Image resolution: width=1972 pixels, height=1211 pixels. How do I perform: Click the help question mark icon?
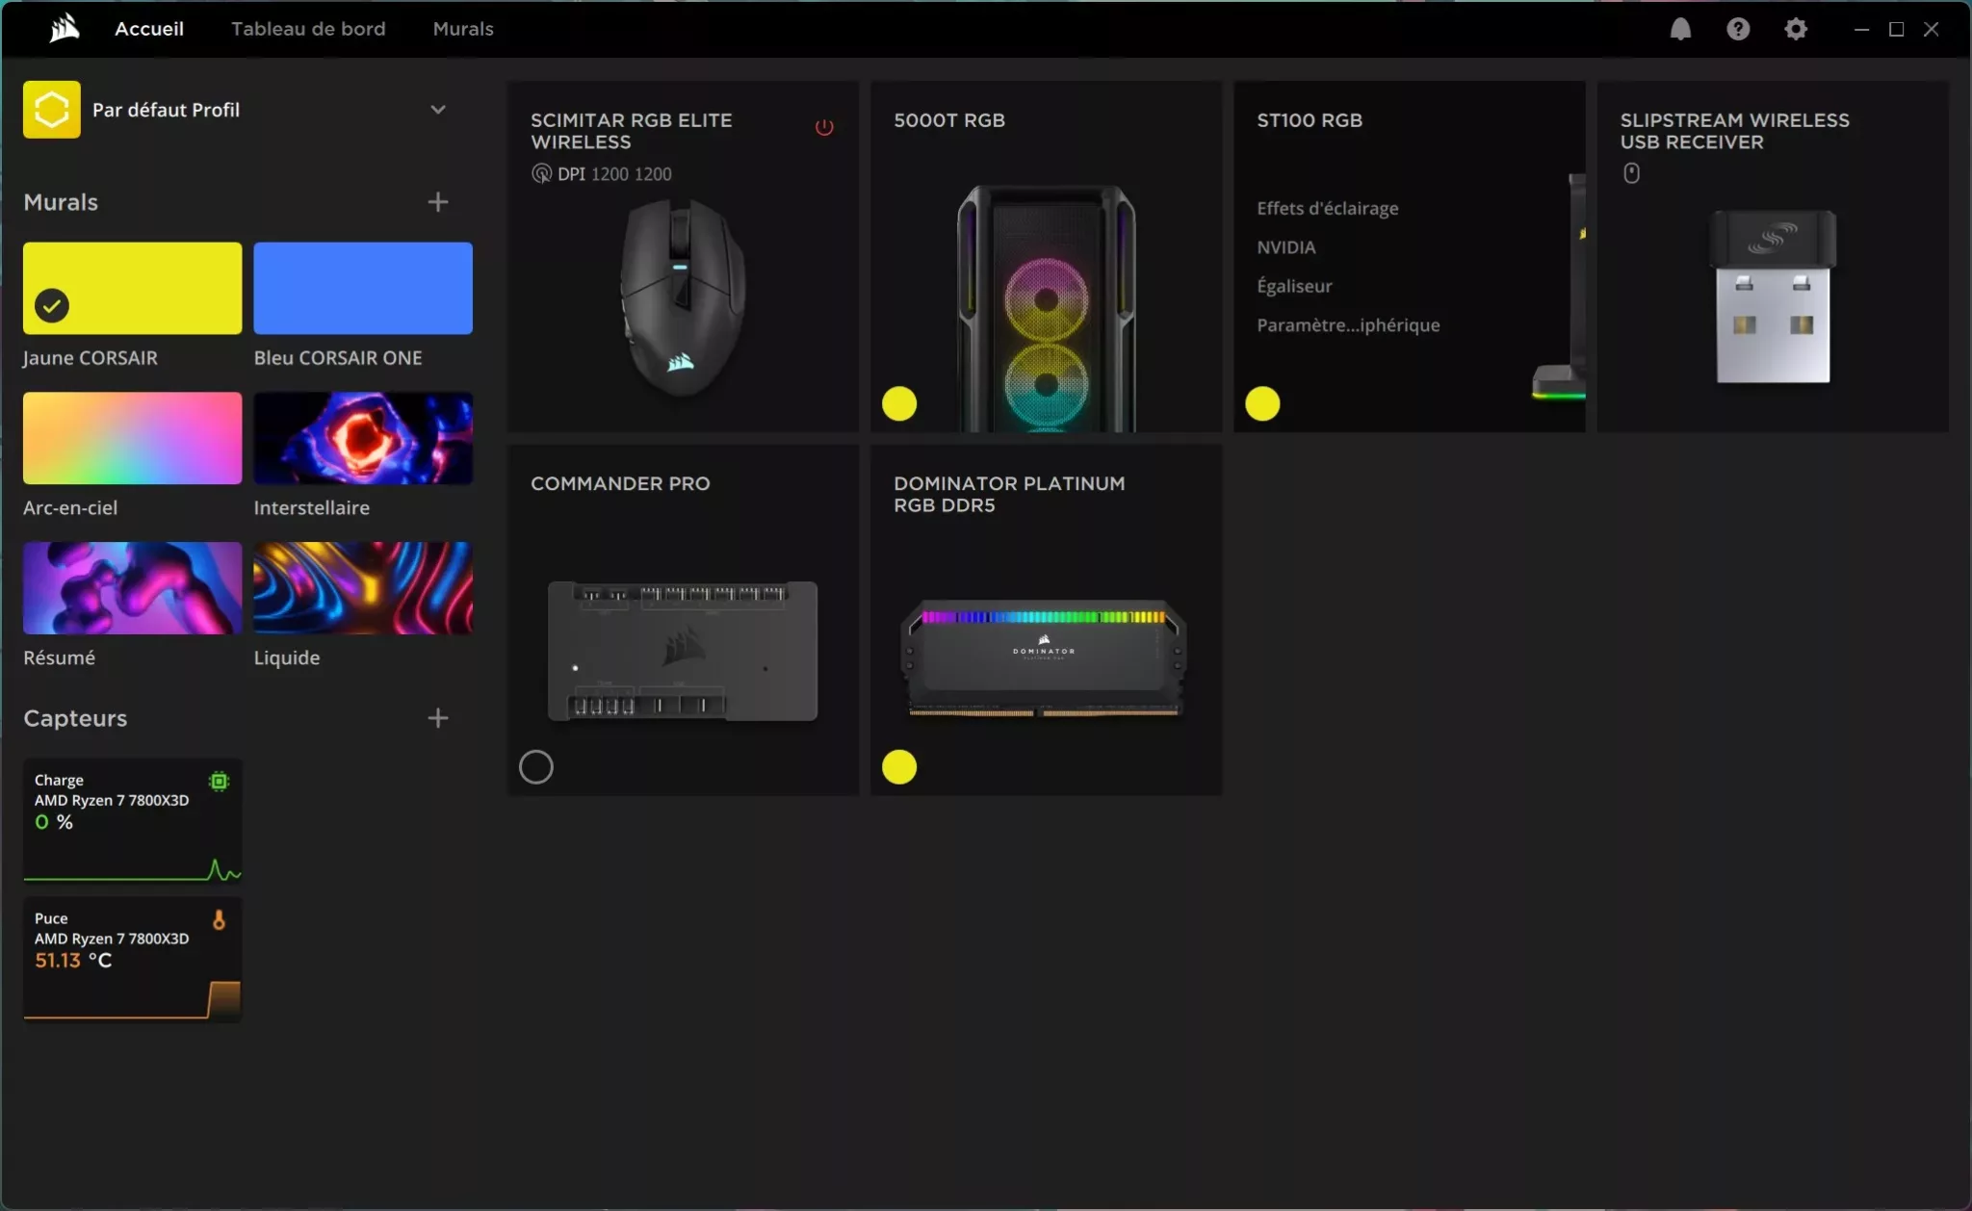[x=1738, y=29]
